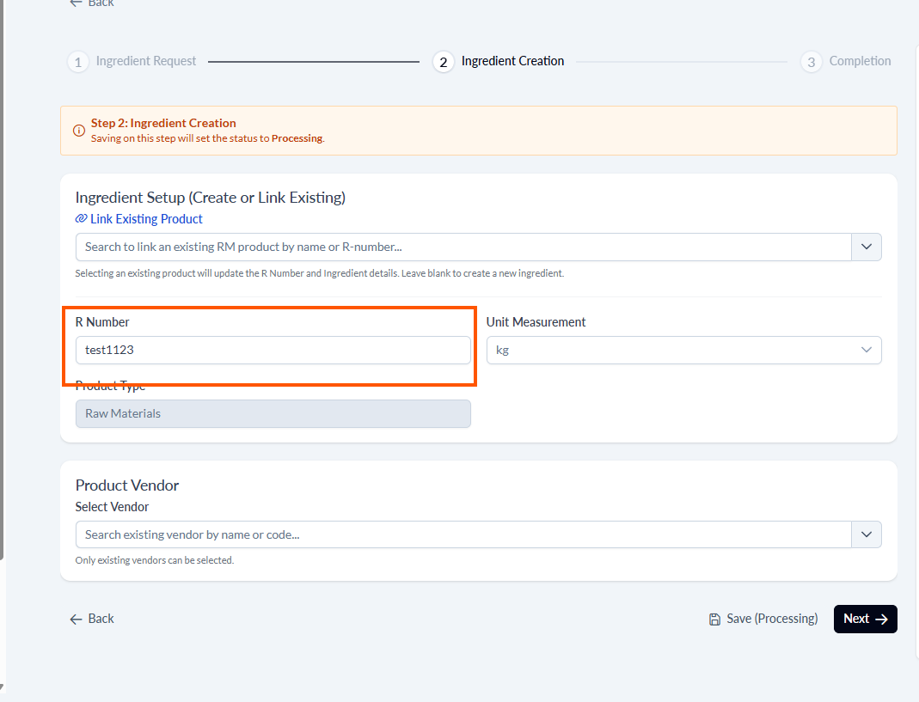Screen dimensions: 919x702
Task: Click the arrow icon on the Next button
Action: (x=881, y=620)
